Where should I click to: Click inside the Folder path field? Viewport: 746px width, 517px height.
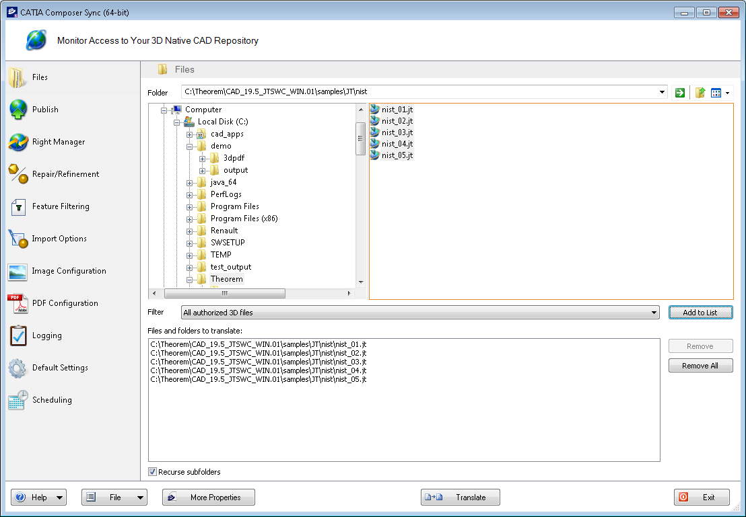tap(419, 91)
